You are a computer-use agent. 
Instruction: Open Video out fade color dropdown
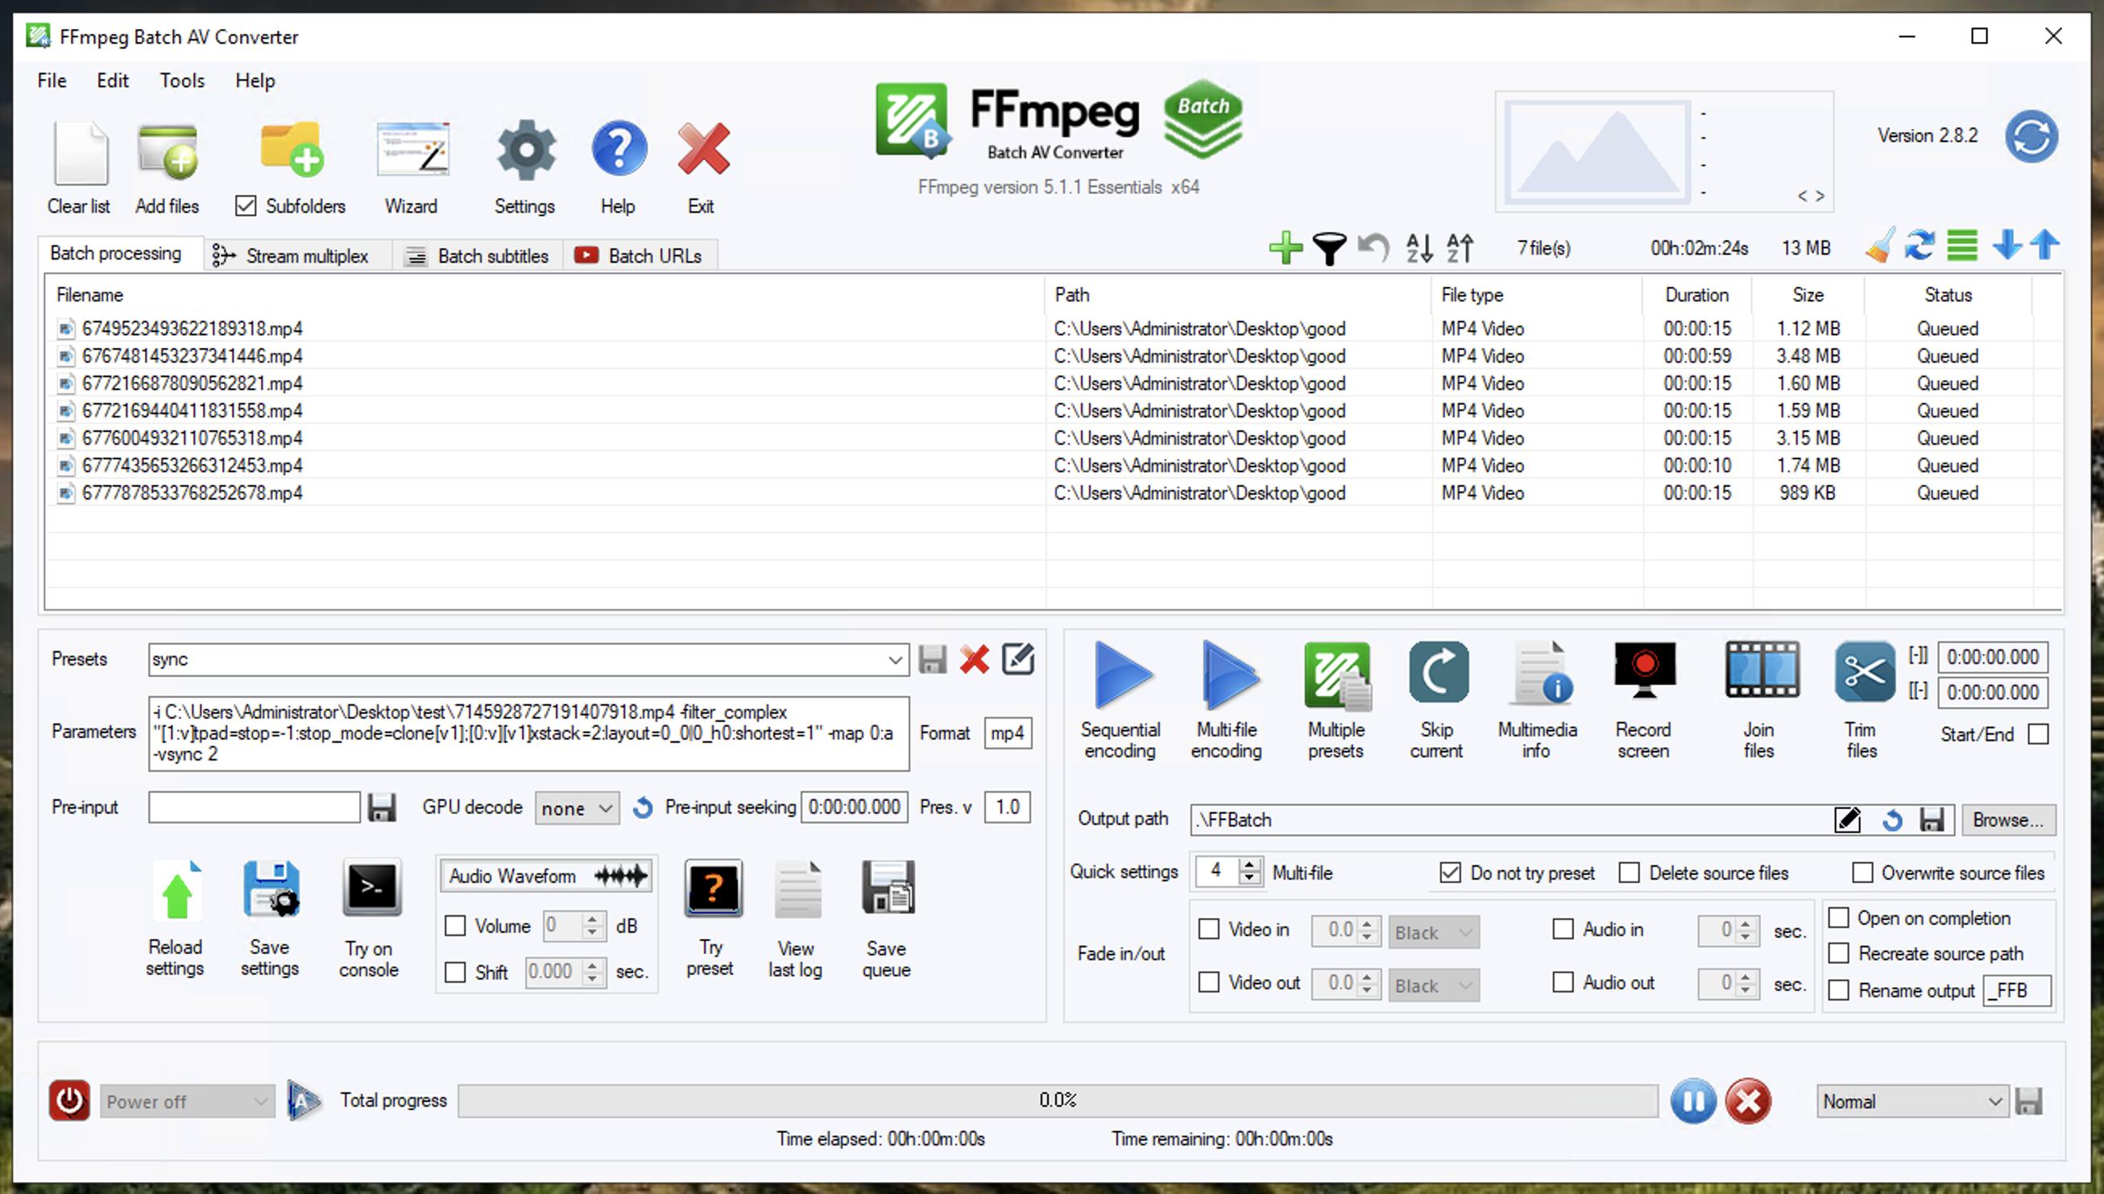(x=1434, y=985)
